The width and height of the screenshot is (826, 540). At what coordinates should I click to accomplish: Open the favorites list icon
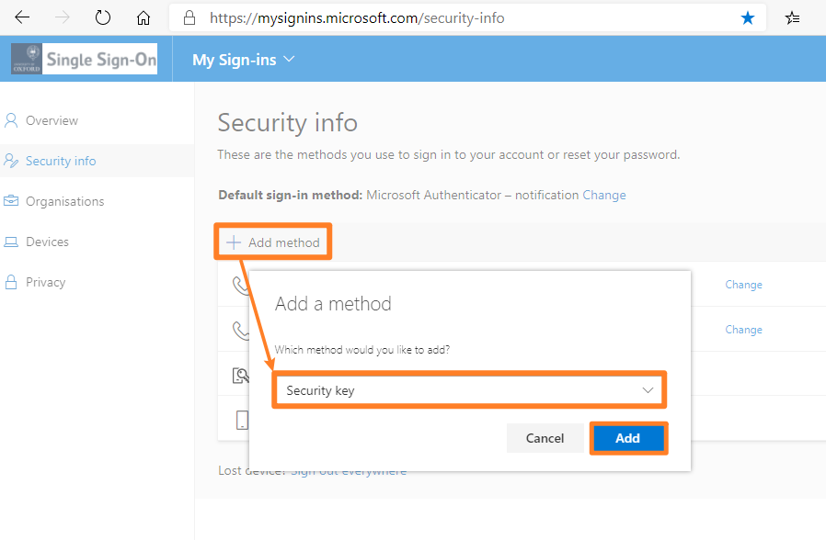792,18
